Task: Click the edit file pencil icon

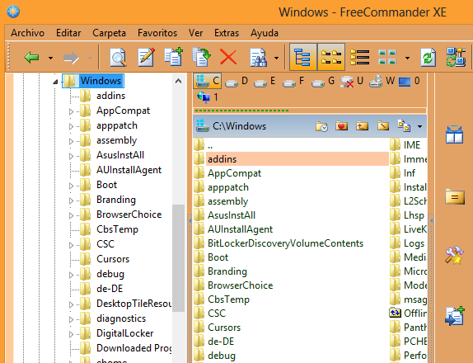Action: 146,57
